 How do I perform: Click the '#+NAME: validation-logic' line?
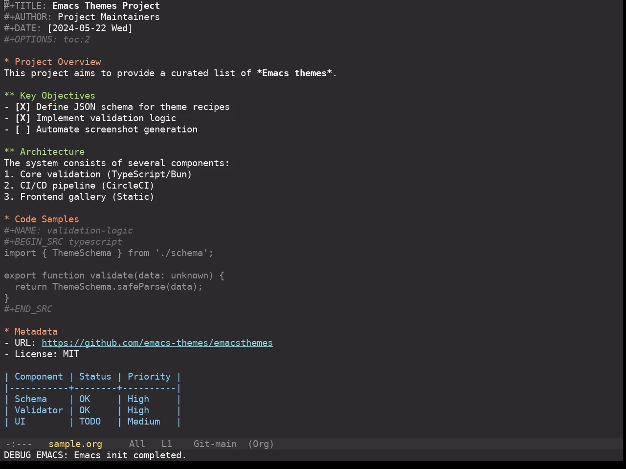click(68, 231)
